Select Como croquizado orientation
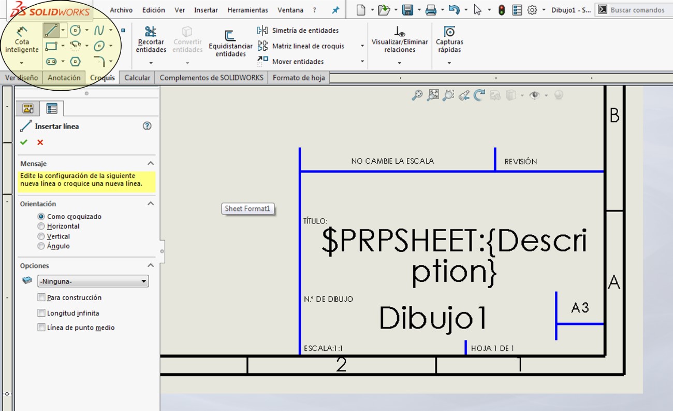 pos(41,217)
